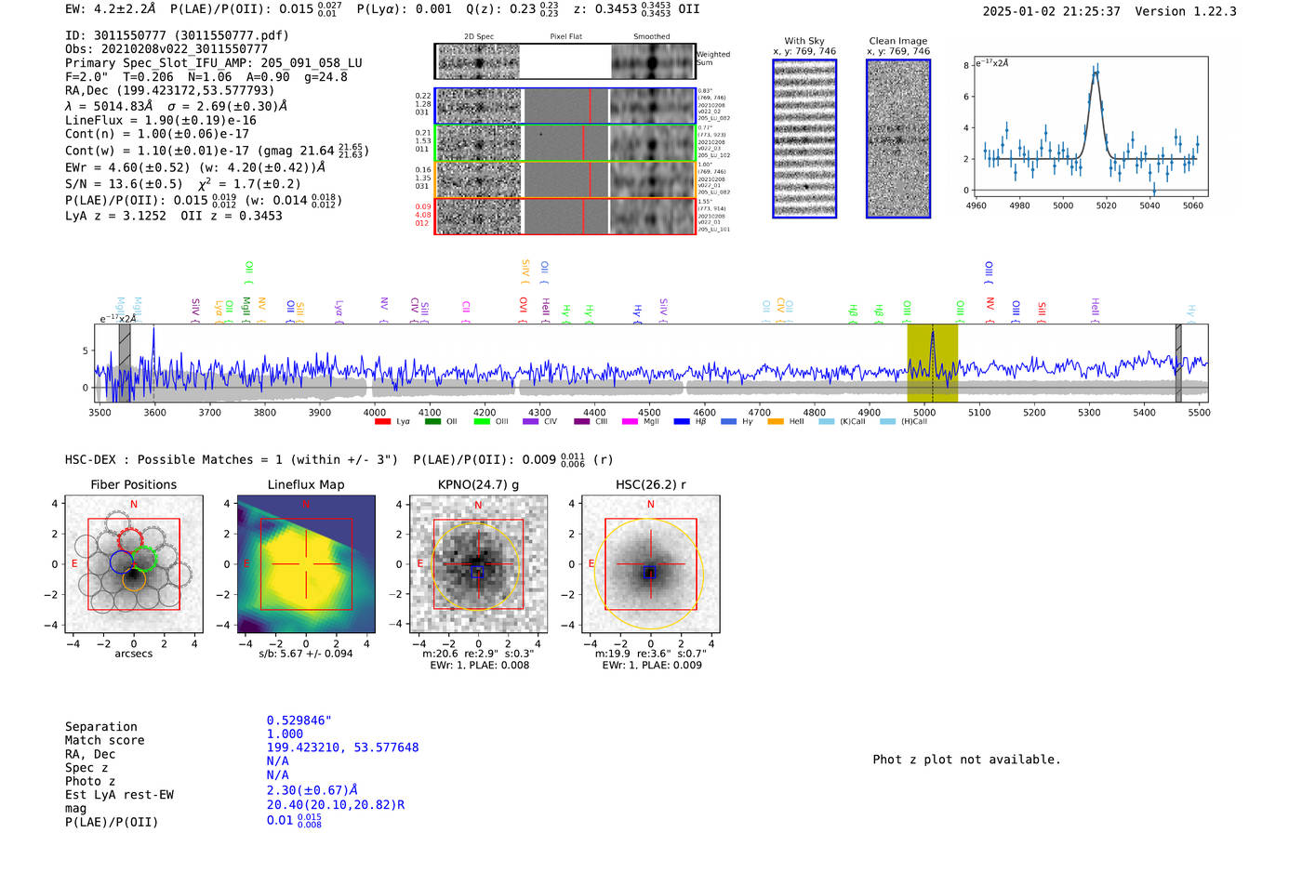The width and height of the screenshot is (1302, 886).
Task: Open the Fiber Positions panel image
Action: 133,564
